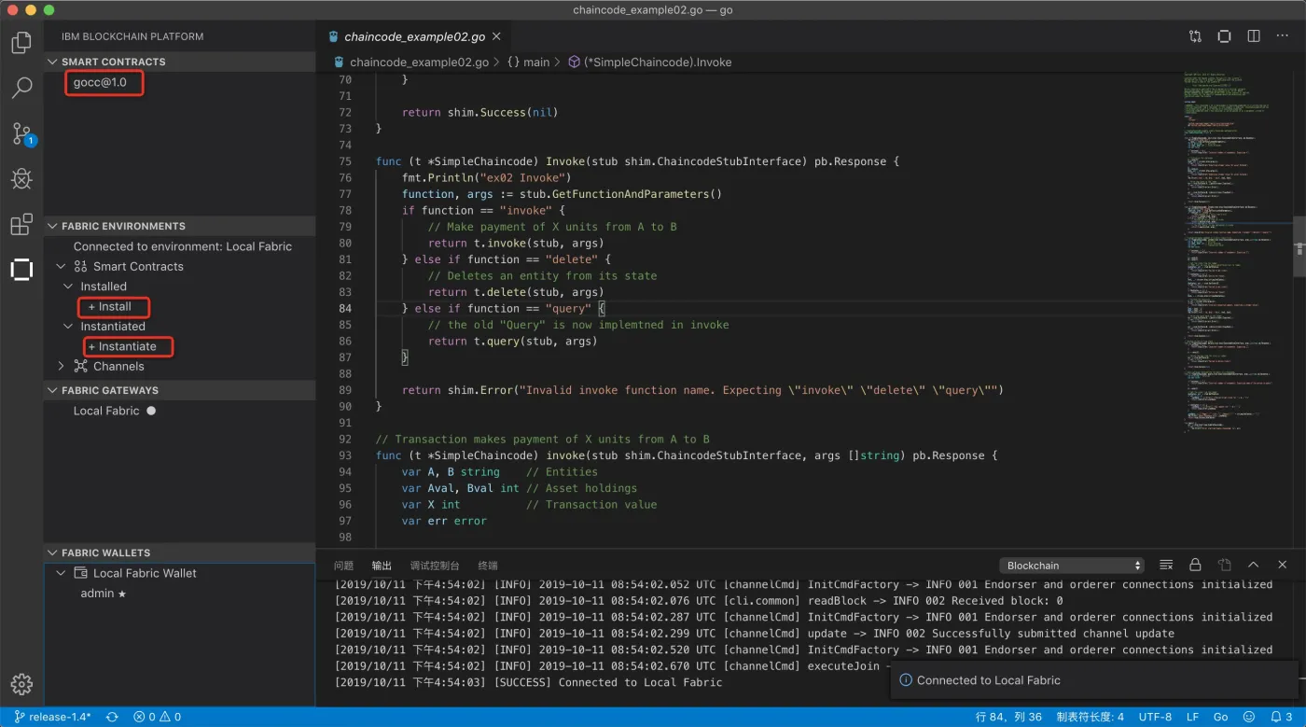Open the Manage gear at the activity bar bottom
Viewport: 1306px width, 727px height.
[21, 684]
